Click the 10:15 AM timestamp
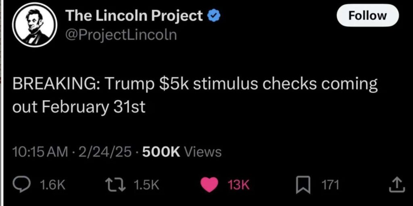Image resolution: width=413 pixels, height=206 pixels. 40,152
